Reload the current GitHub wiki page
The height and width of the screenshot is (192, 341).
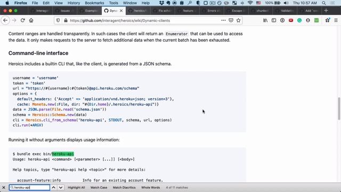tap(22, 20)
